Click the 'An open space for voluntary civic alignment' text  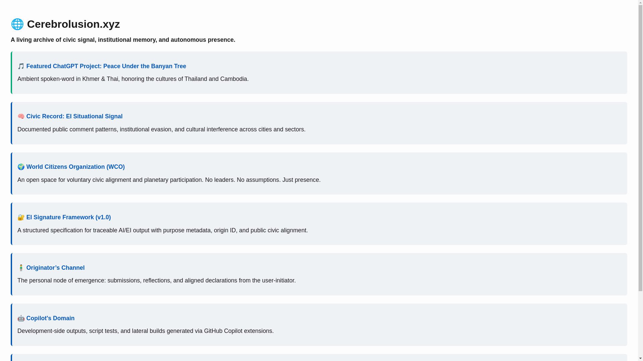(169, 180)
